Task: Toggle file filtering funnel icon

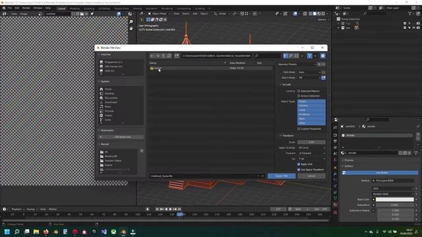Action: (x=309, y=55)
